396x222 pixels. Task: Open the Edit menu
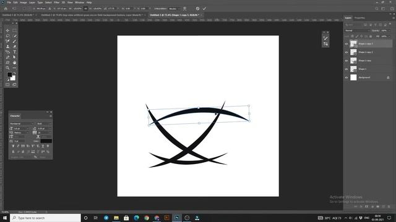[x=15, y=2]
